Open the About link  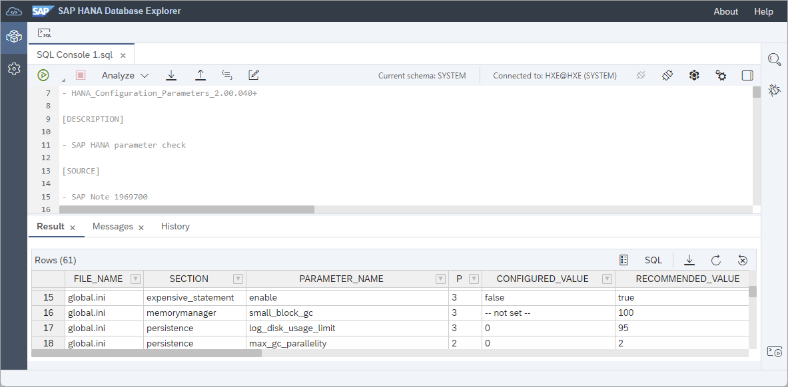point(725,11)
